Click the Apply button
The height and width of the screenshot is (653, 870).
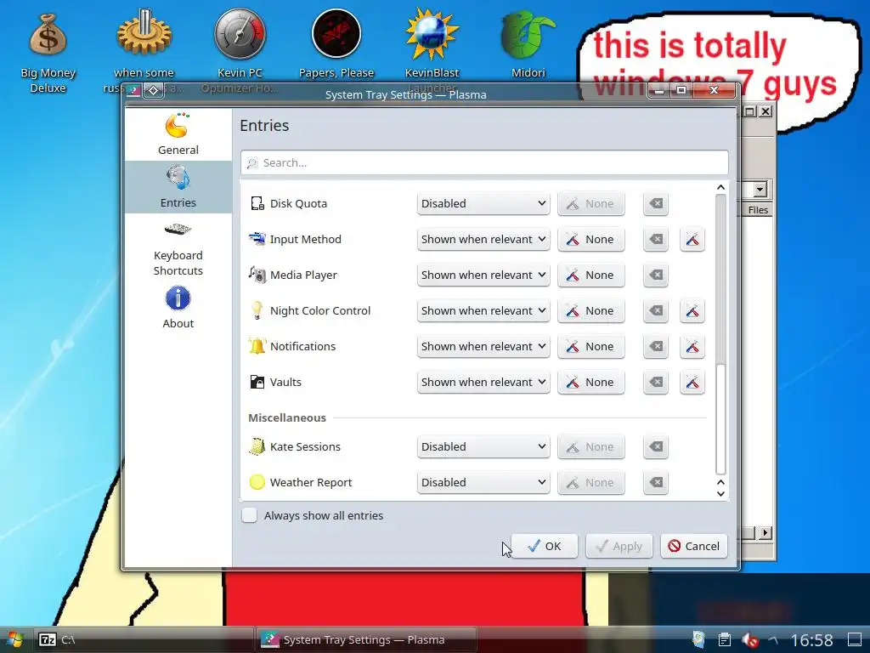coord(619,546)
